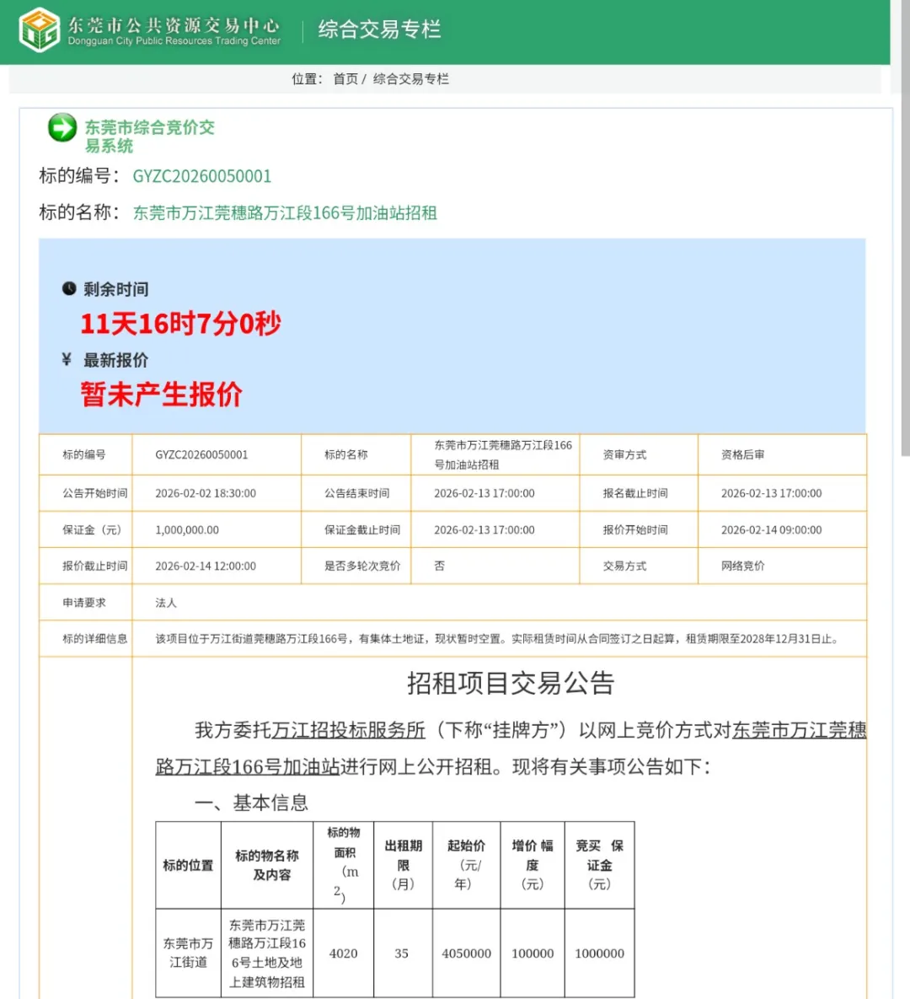
Task: Click the 起始价 value 4050000 in the table
Action: 466,953
